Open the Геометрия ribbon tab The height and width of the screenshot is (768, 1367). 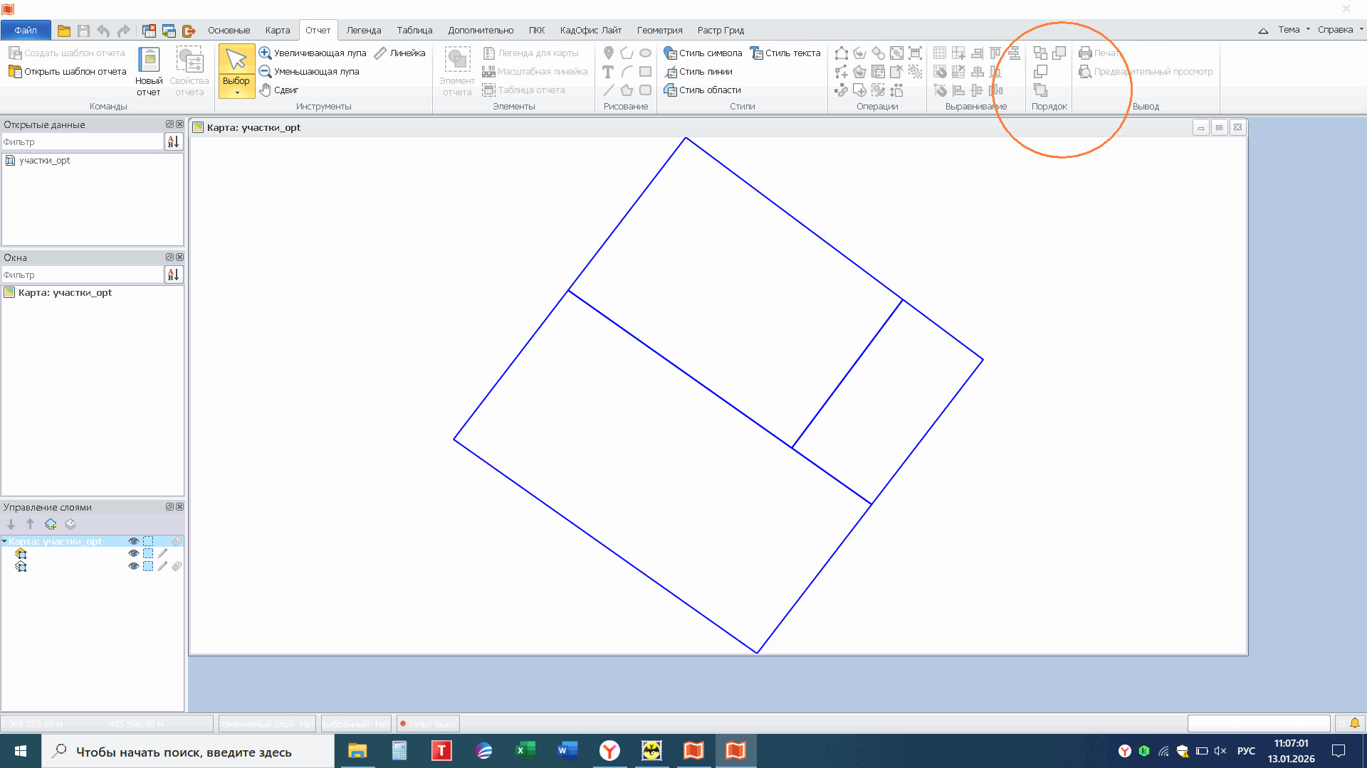(659, 31)
